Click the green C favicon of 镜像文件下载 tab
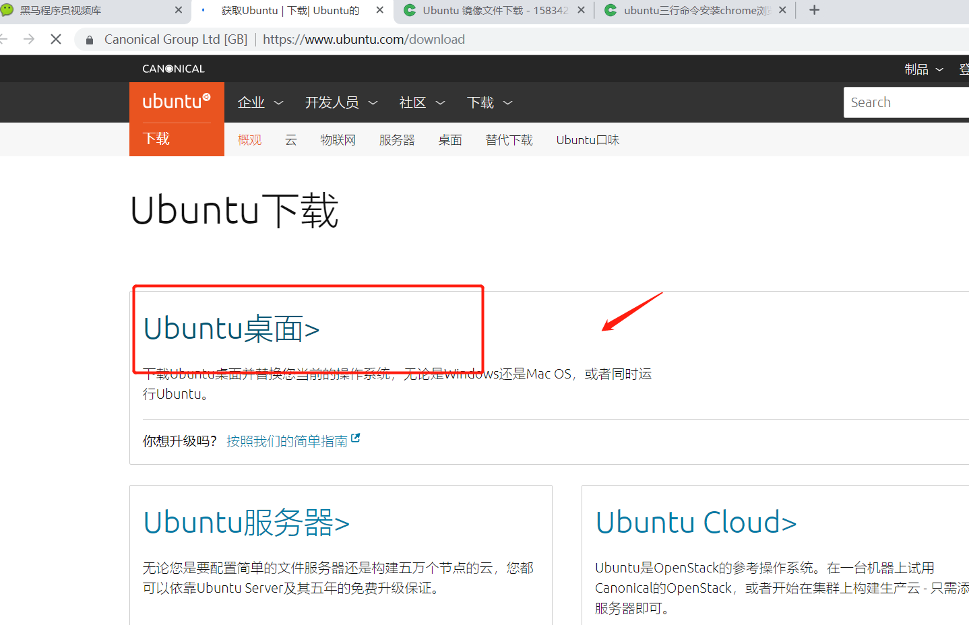The width and height of the screenshot is (969, 625). point(410,10)
